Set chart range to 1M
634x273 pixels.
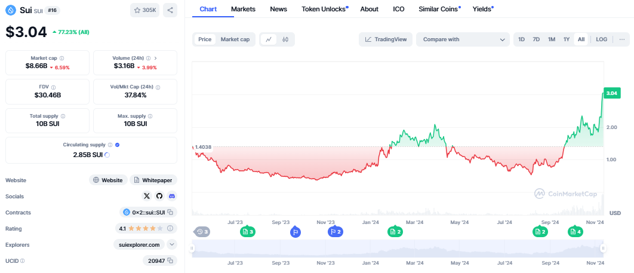(552, 39)
